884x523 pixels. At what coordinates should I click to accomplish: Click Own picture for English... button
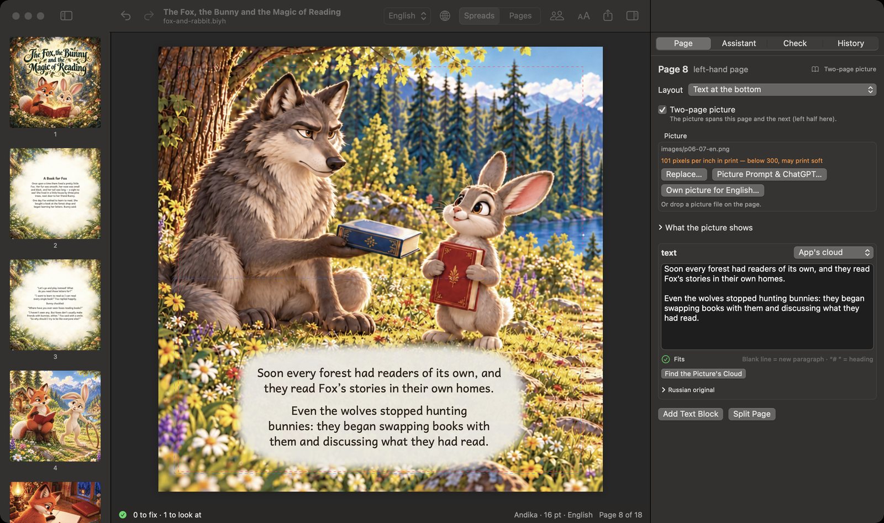click(712, 190)
